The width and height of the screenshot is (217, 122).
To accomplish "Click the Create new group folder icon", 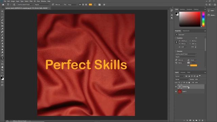I will pos(196,121).
